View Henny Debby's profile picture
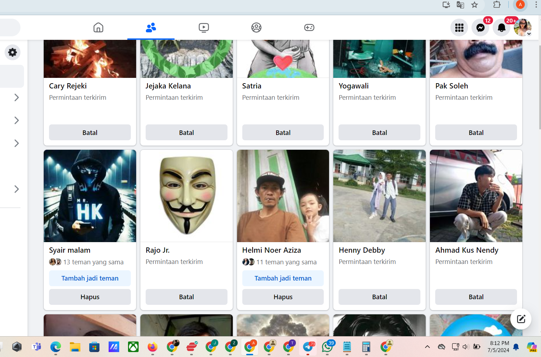Viewport: 541px width, 357px height. pyautogui.click(x=379, y=196)
